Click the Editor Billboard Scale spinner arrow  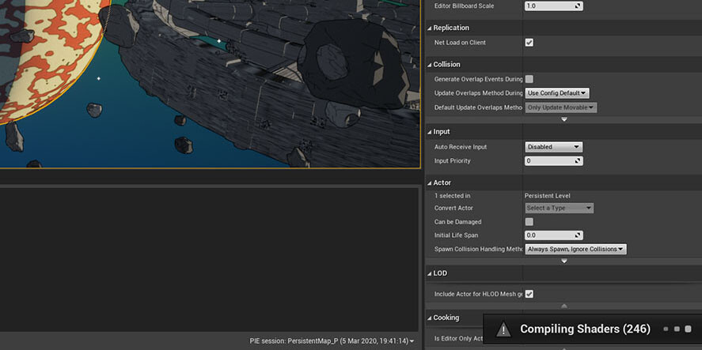578,6
